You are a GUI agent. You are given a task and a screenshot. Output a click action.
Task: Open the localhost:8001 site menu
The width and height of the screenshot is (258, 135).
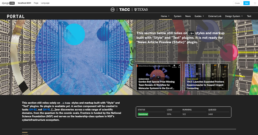click(25, 3)
